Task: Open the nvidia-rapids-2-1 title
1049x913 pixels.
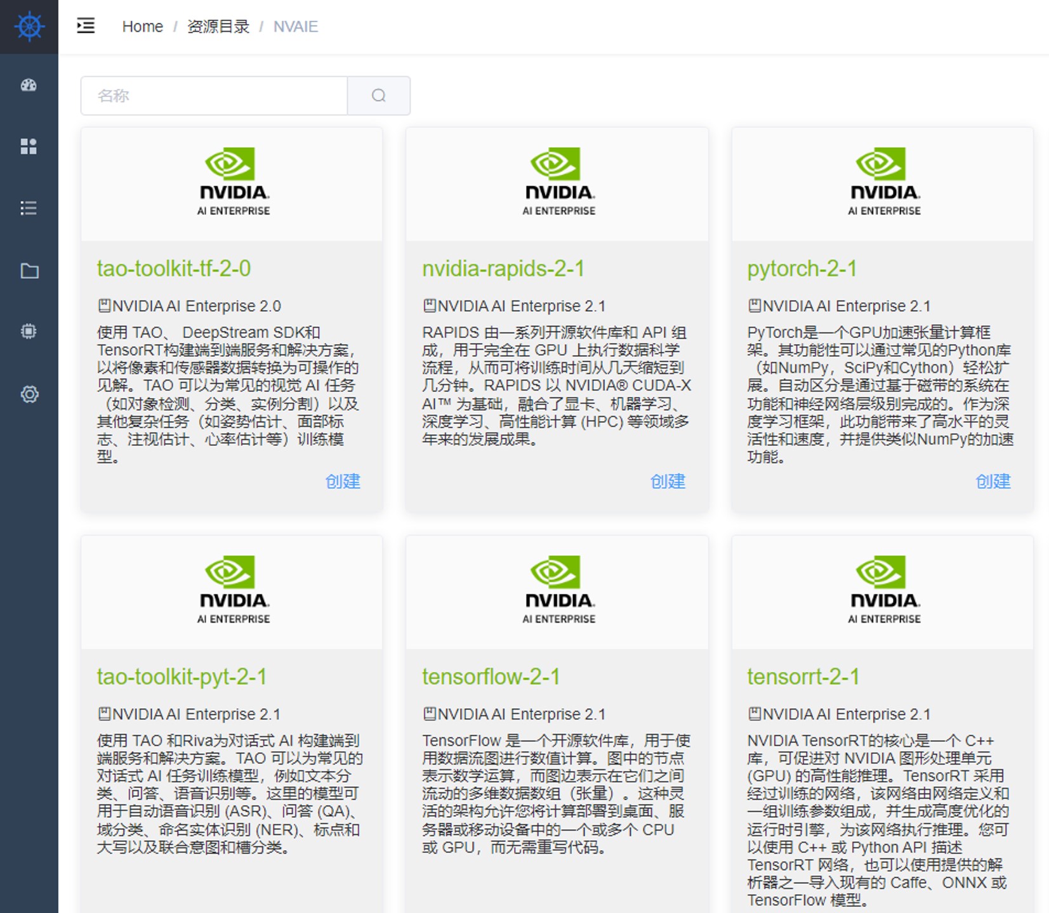Action: [x=503, y=268]
